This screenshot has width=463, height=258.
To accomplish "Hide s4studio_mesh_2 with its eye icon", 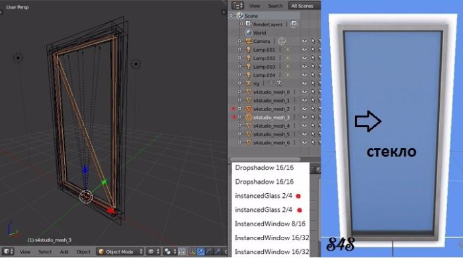I will [x=304, y=109].
